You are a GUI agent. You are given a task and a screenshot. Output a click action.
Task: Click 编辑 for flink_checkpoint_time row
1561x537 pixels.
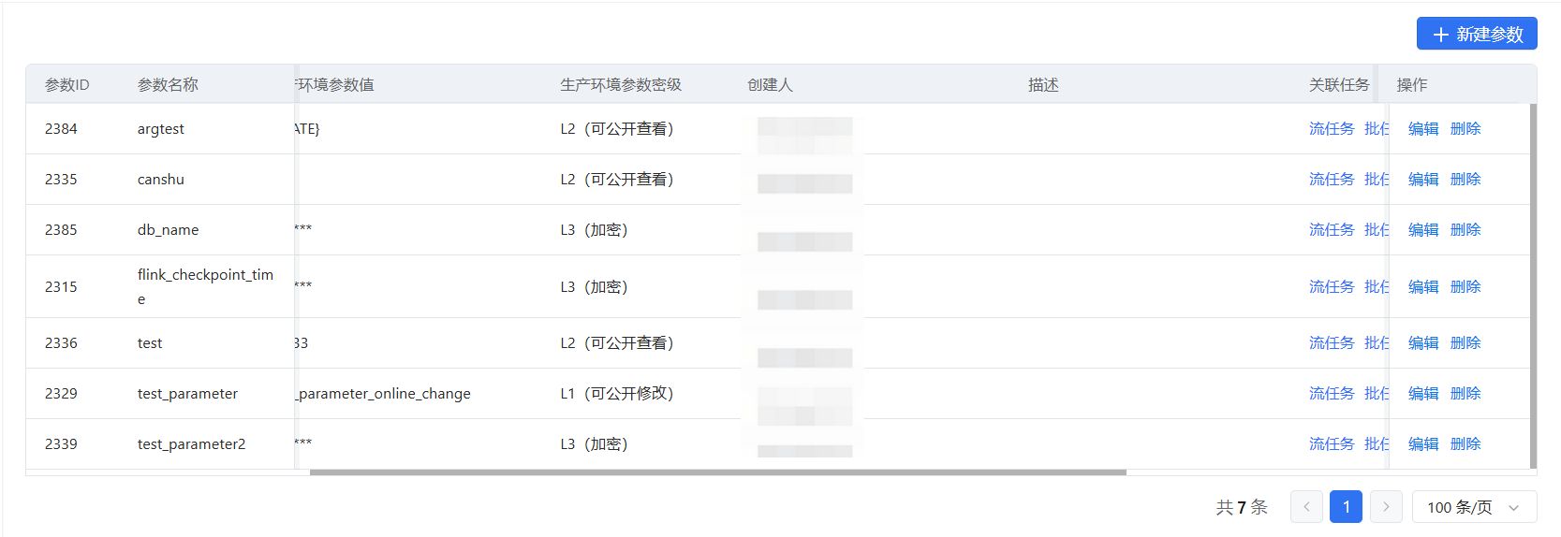(x=1422, y=287)
